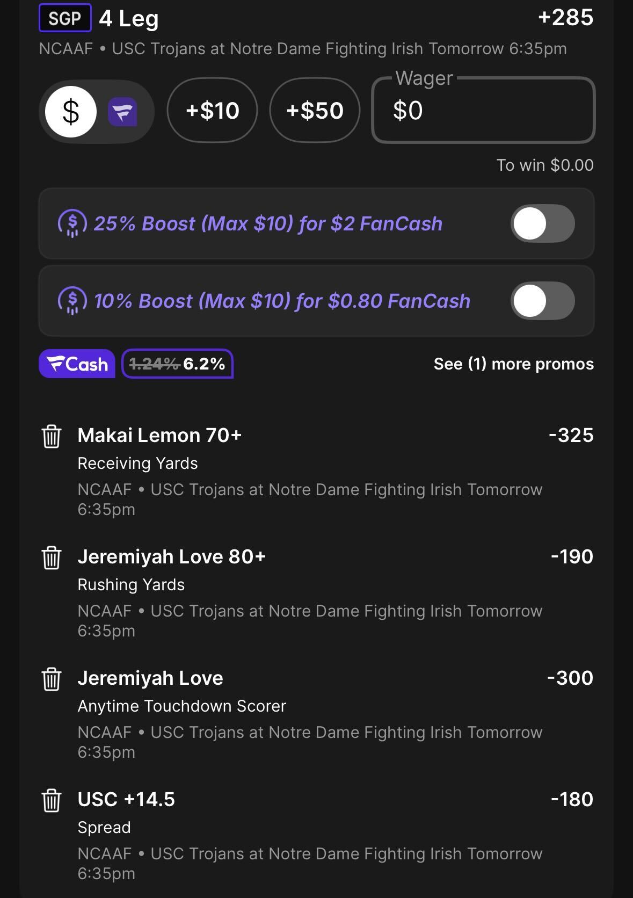The width and height of the screenshot is (633, 898).
Task: Click the Wager amount input field
Action: (x=483, y=111)
